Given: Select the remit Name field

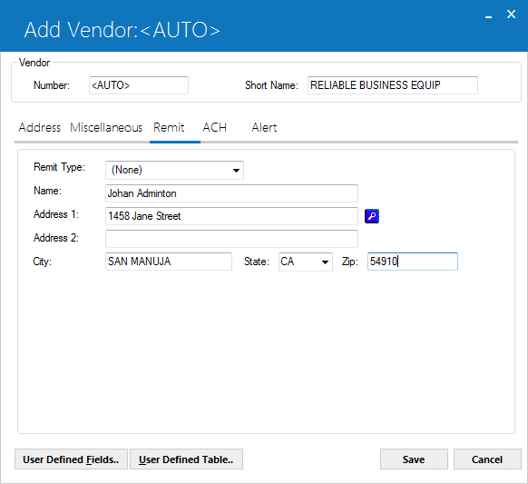Looking at the screenshot, I should 231,193.
